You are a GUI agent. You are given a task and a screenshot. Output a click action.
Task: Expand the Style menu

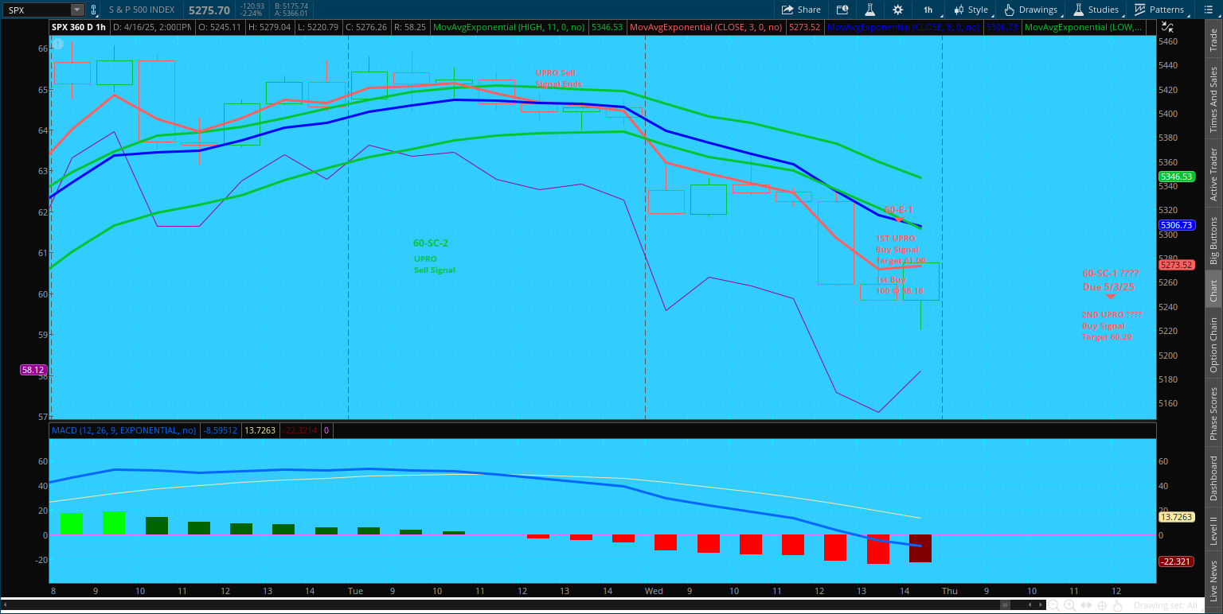tap(971, 10)
